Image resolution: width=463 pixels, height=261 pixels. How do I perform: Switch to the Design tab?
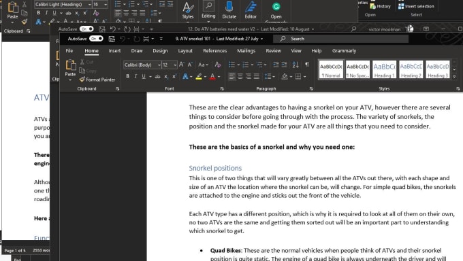(x=160, y=51)
